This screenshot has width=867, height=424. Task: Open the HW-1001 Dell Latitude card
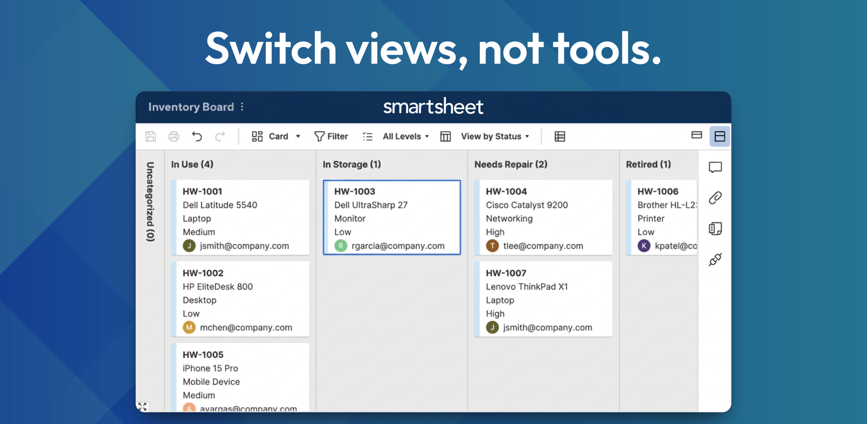coord(240,218)
